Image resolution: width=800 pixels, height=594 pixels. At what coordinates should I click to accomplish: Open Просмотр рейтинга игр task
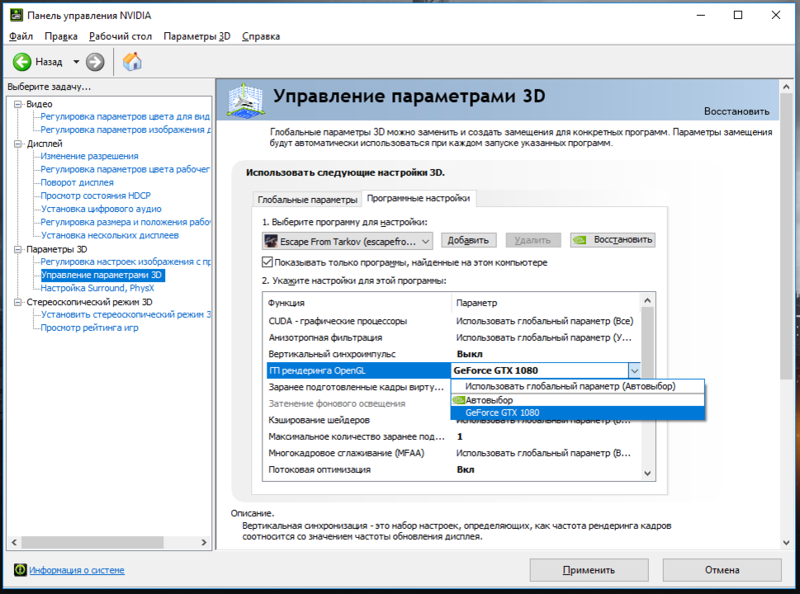coord(89,328)
